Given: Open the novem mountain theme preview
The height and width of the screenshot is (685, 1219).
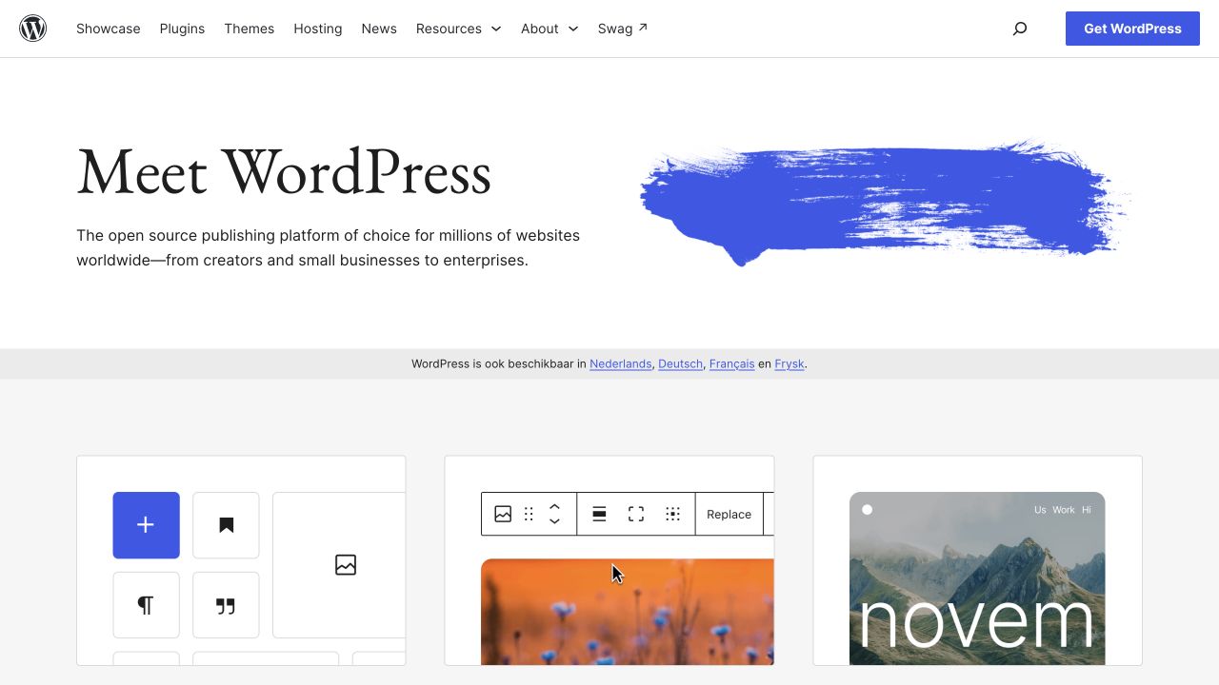Looking at the screenshot, I should (x=977, y=578).
